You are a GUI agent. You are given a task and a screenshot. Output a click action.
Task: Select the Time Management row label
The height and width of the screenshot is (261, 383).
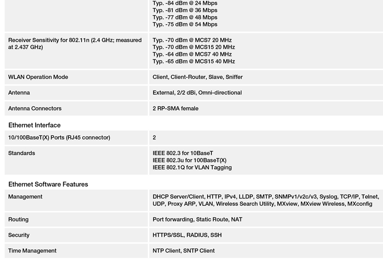(x=32, y=251)
